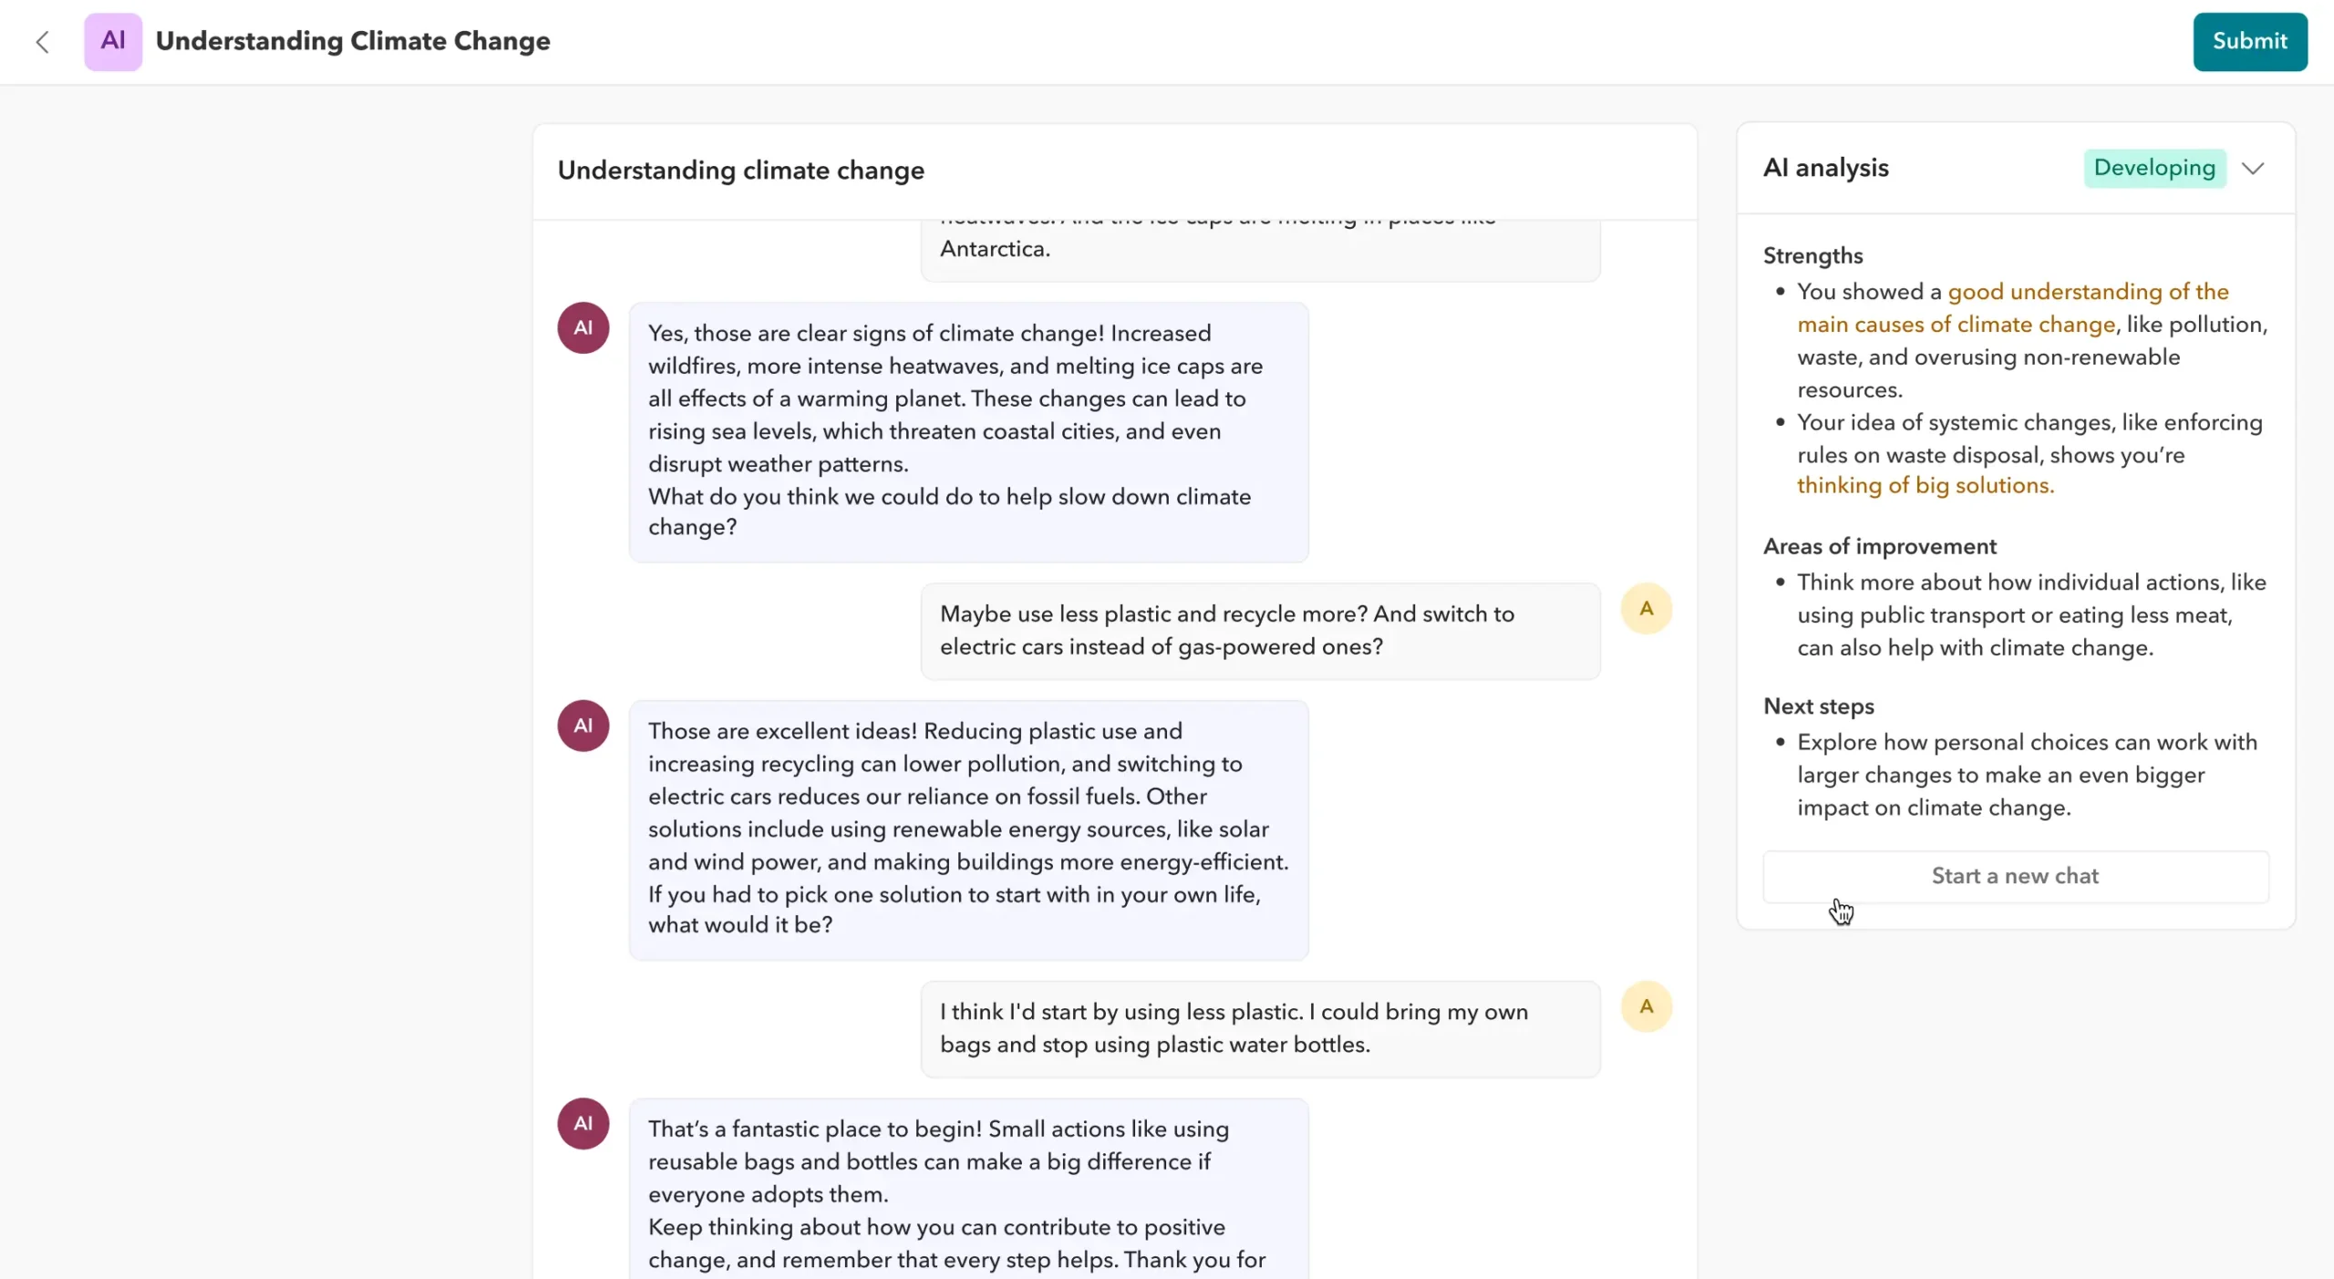Select the Understanding Climate Change header title

point(352,41)
